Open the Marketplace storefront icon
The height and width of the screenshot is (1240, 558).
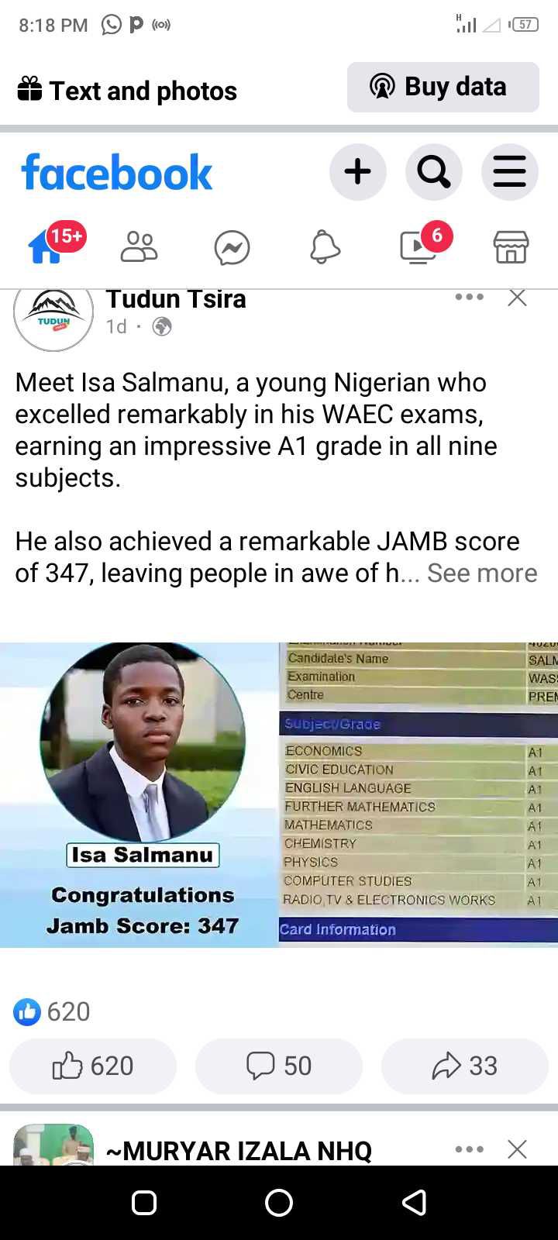click(511, 248)
